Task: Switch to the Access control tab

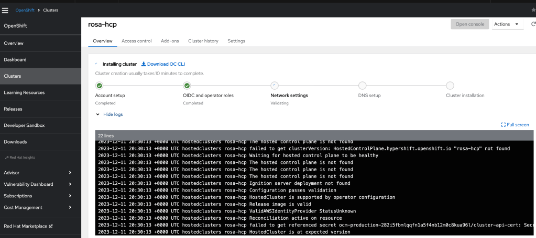Action: coord(136,41)
